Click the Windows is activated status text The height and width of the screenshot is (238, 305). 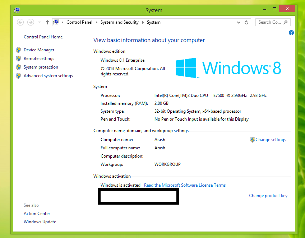click(x=120, y=185)
